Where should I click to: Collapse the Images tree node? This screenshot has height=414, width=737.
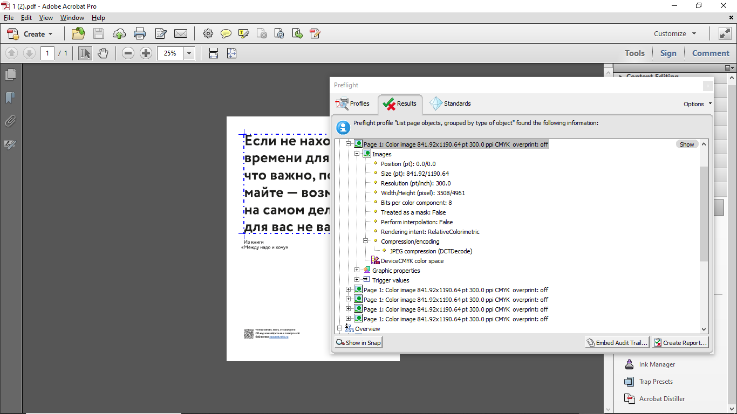pyautogui.click(x=357, y=154)
